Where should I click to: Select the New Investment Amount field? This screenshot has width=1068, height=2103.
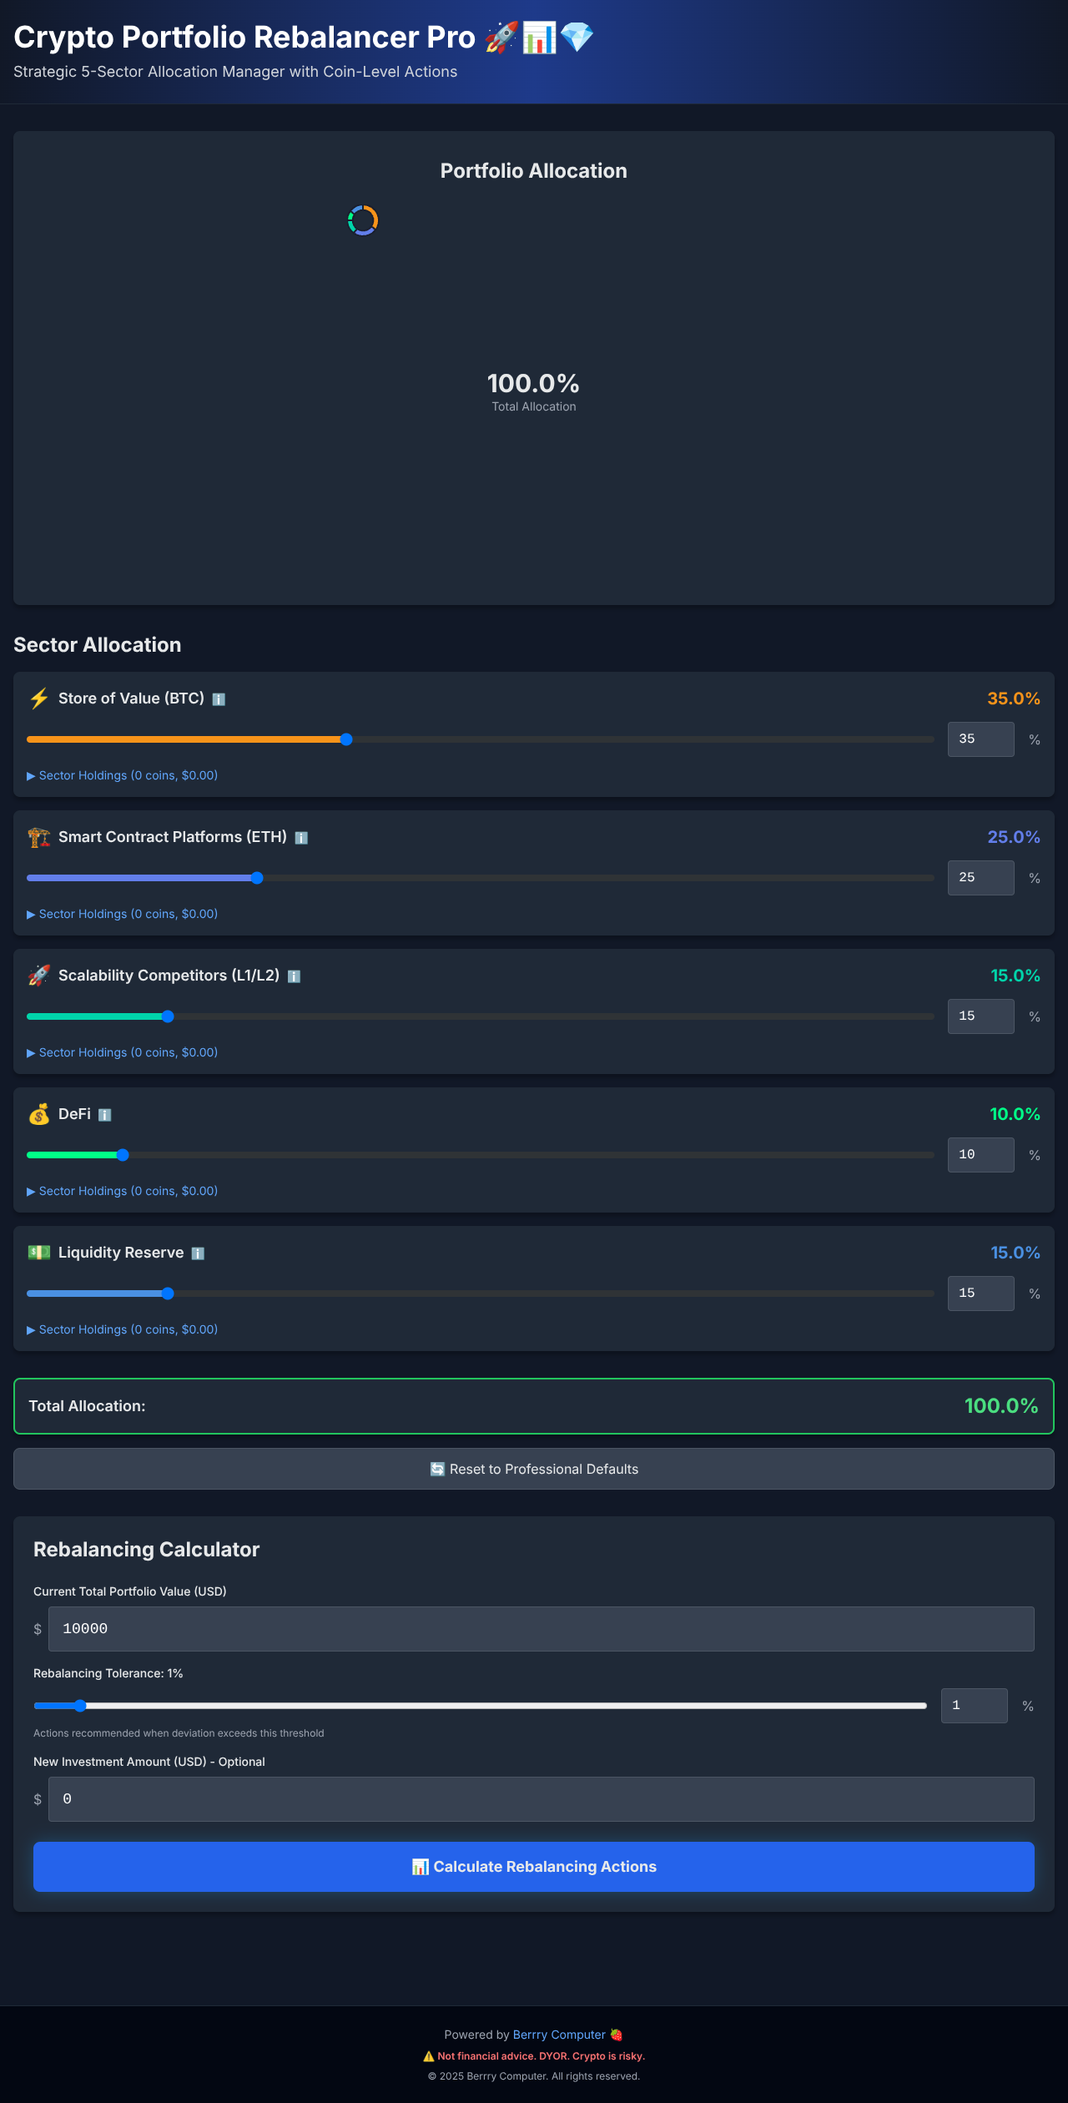543,1799
